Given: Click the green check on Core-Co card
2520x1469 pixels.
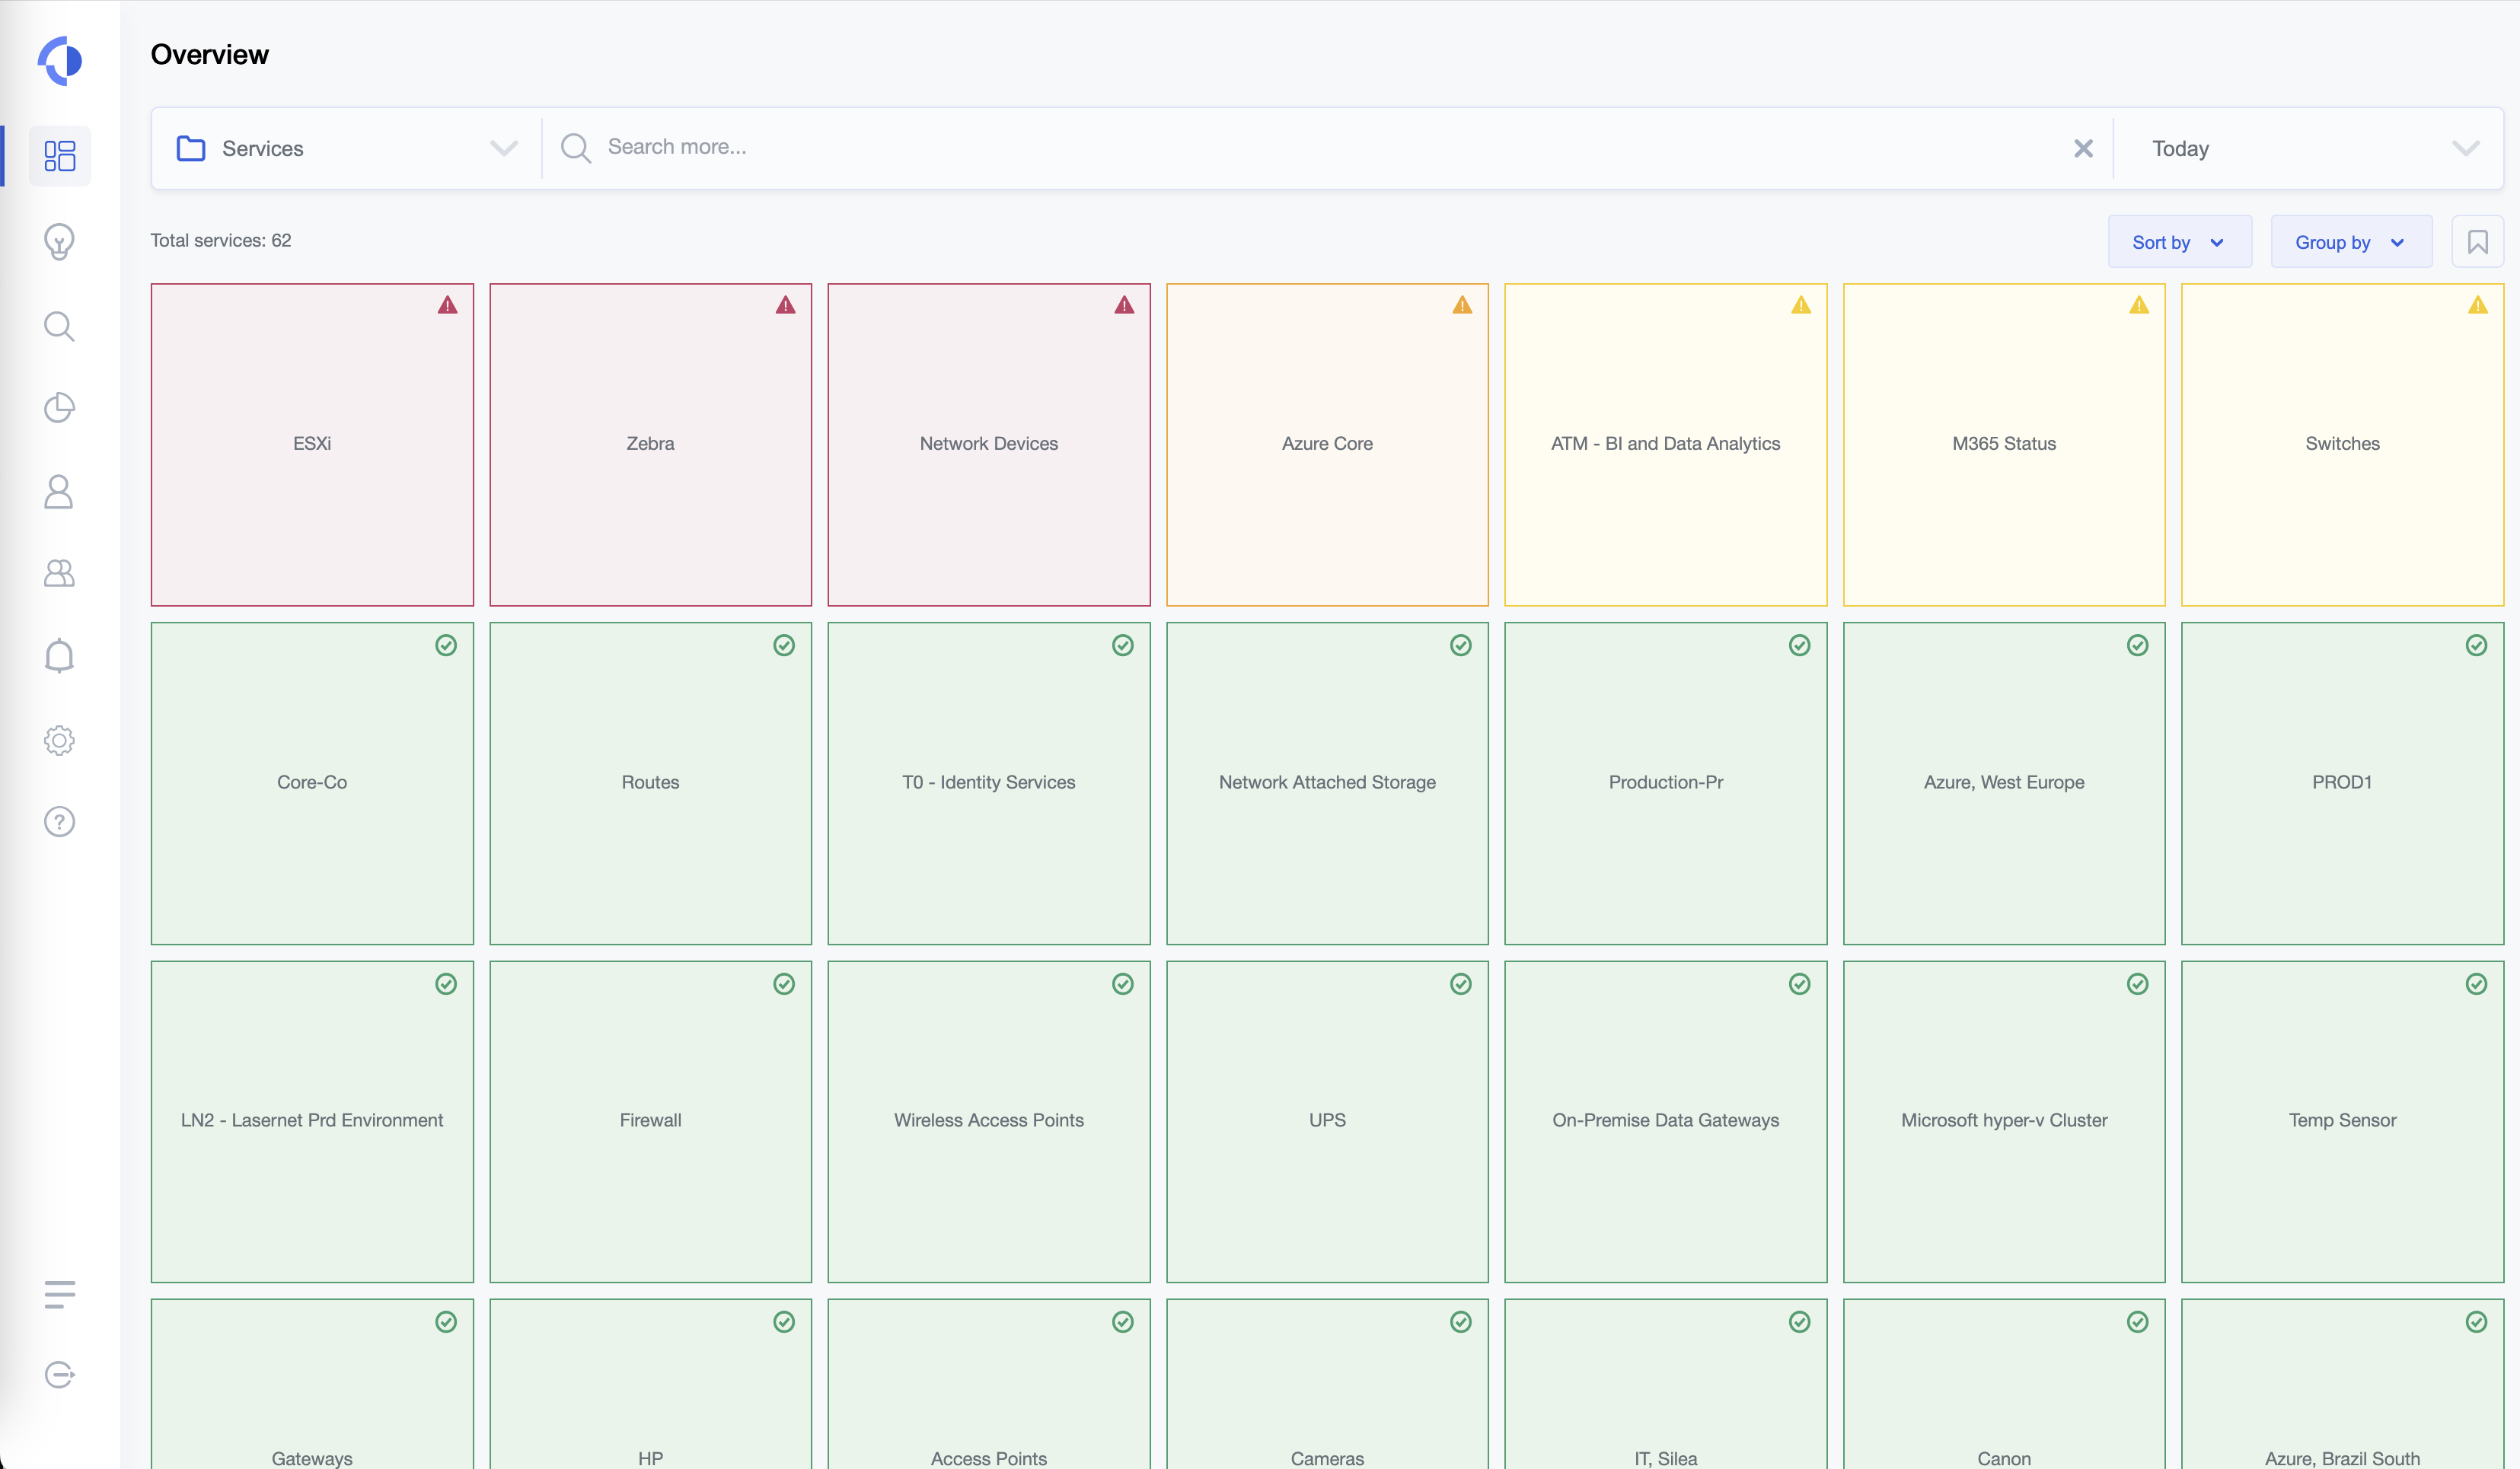Looking at the screenshot, I should (446, 645).
